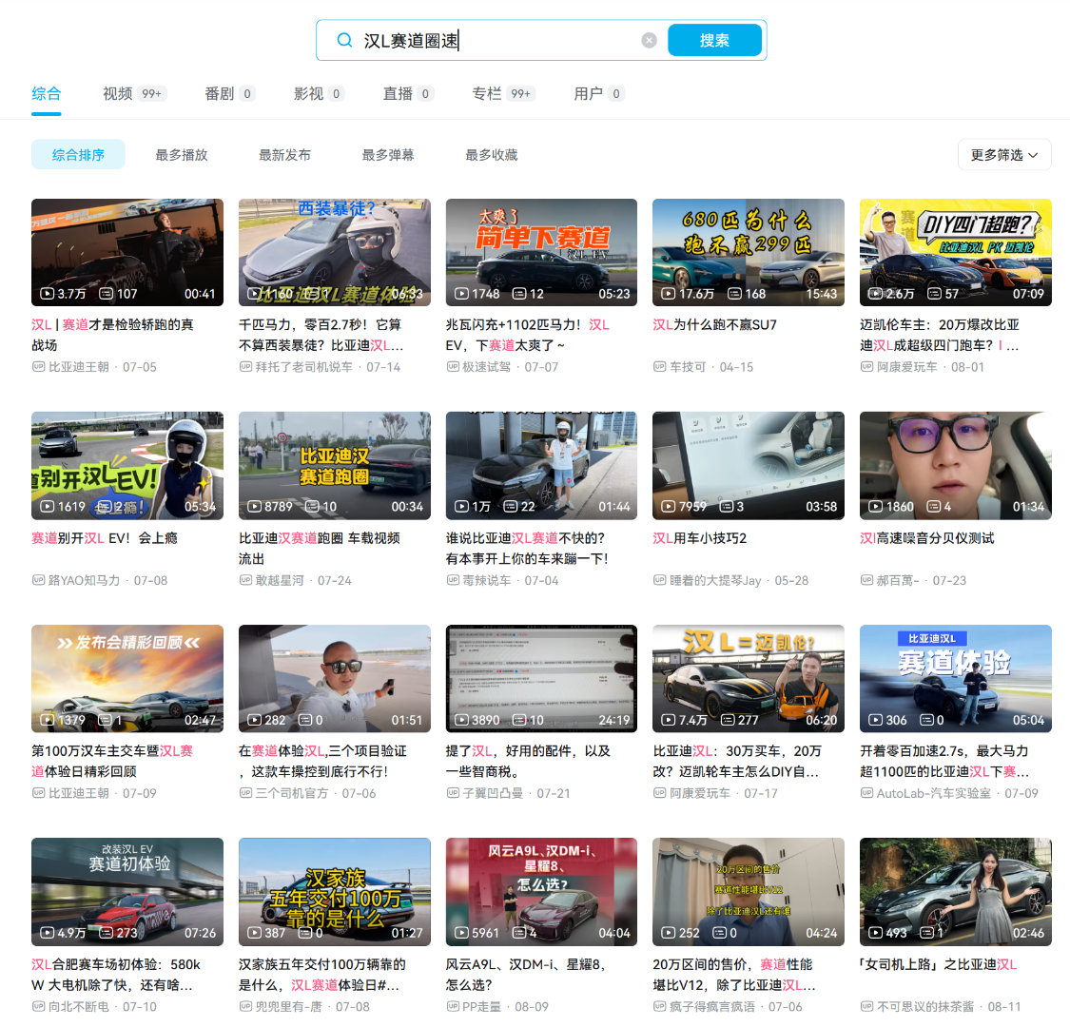Screen dimensions: 1070x1027
Task: Open title 提了汉L，好用的配件
Action: click(528, 762)
